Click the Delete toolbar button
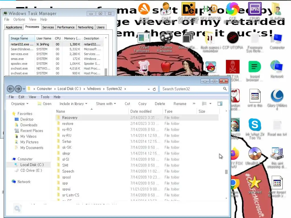This screenshot has height=218, width=291. point(160,104)
